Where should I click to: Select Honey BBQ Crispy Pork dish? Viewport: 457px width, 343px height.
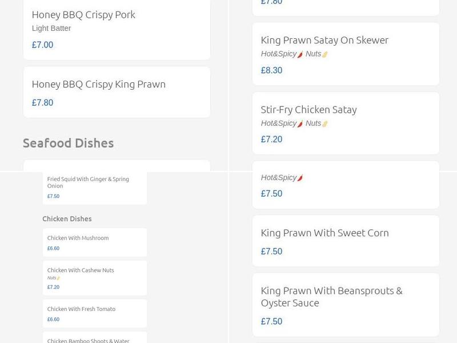(x=83, y=15)
